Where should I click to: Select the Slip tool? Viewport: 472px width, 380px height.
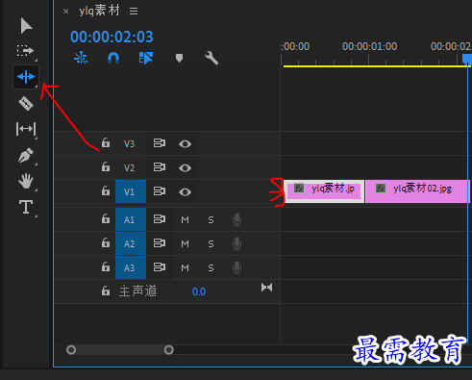[x=26, y=129]
